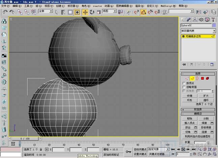Select the Select and Link tool
Viewport: 218px width, 158px height.
click(20, 12)
